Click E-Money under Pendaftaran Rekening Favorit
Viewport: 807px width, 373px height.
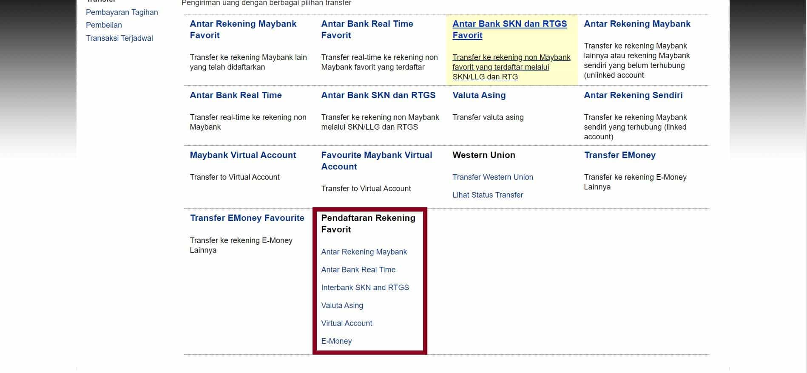pyautogui.click(x=336, y=341)
